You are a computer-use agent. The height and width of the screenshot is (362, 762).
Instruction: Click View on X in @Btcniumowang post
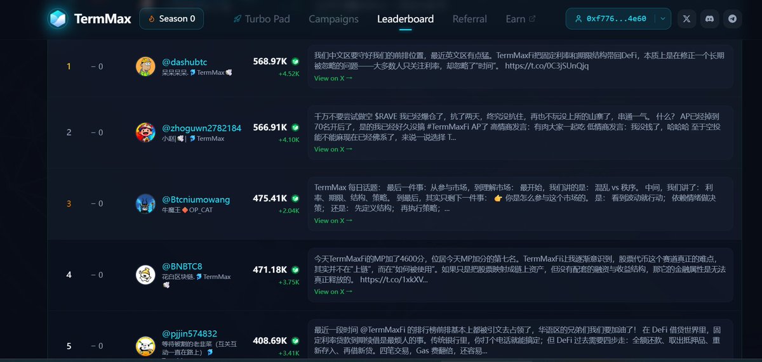(x=333, y=221)
